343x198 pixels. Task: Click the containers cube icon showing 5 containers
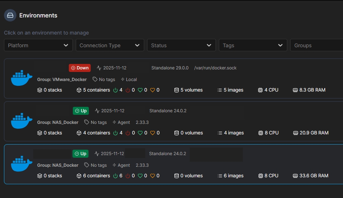click(x=79, y=90)
